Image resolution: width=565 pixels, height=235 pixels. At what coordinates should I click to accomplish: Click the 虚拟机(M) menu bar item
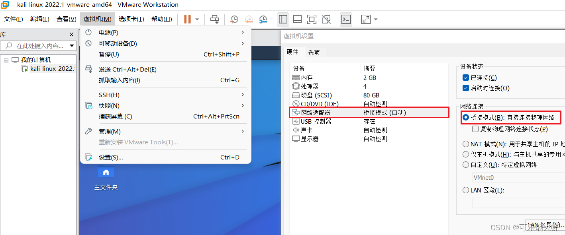pos(97,19)
